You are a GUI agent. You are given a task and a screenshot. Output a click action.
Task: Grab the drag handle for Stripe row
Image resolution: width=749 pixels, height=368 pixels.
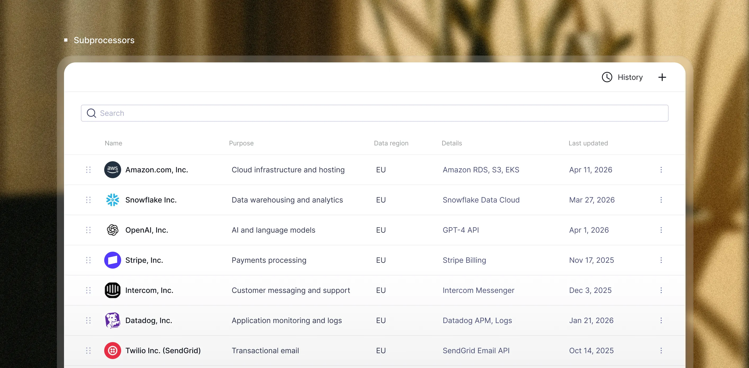pyautogui.click(x=88, y=260)
